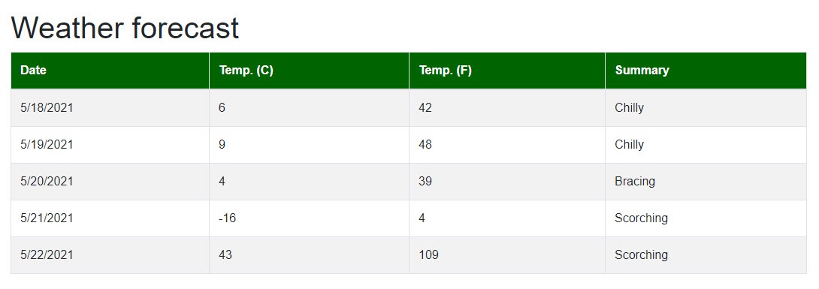This screenshot has height=289, width=819.
Task: Select the 42 Fahrenheit temperature cell
Action: 506,108
